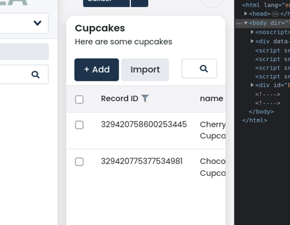Image resolution: width=290 pixels, height=225 pixels.
Task: Click the sidebar search magnifier icon
Action: tap(35, 74)
